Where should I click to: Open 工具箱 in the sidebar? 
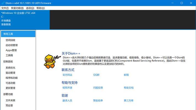point(9,55)
